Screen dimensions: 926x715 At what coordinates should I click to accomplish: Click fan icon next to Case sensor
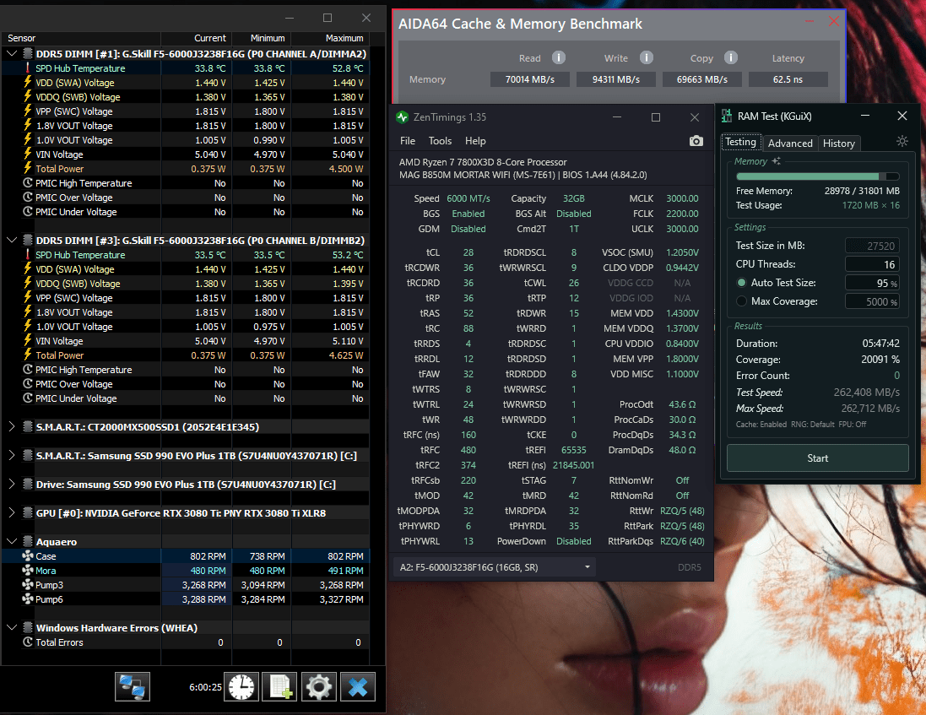point(28,555)
